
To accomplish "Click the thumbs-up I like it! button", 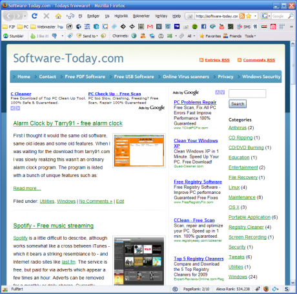I will (39, 36).
